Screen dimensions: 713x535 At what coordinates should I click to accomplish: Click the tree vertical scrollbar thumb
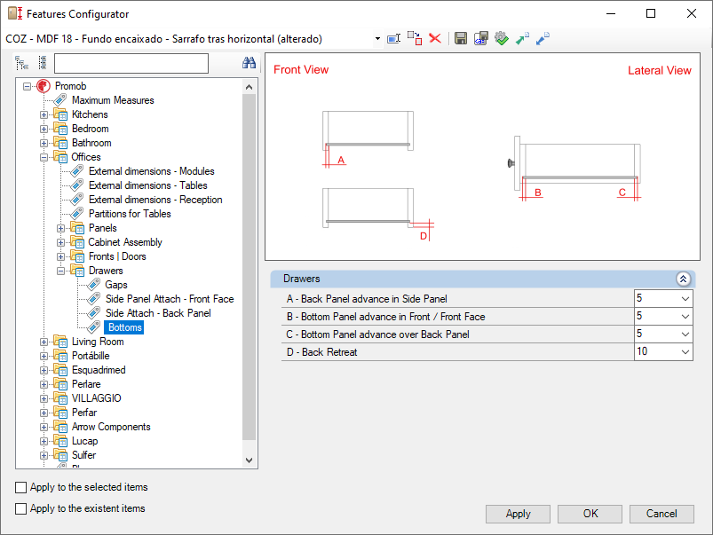pos(249,267)
